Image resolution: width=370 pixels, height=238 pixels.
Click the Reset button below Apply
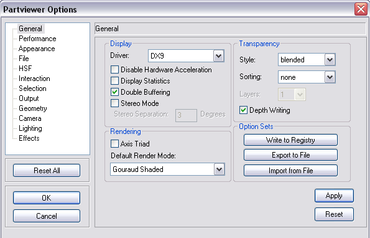tap(334, 214)
